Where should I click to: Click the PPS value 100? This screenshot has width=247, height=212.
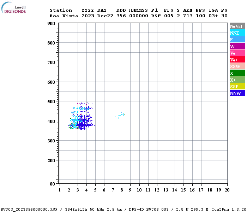[200, 16]
